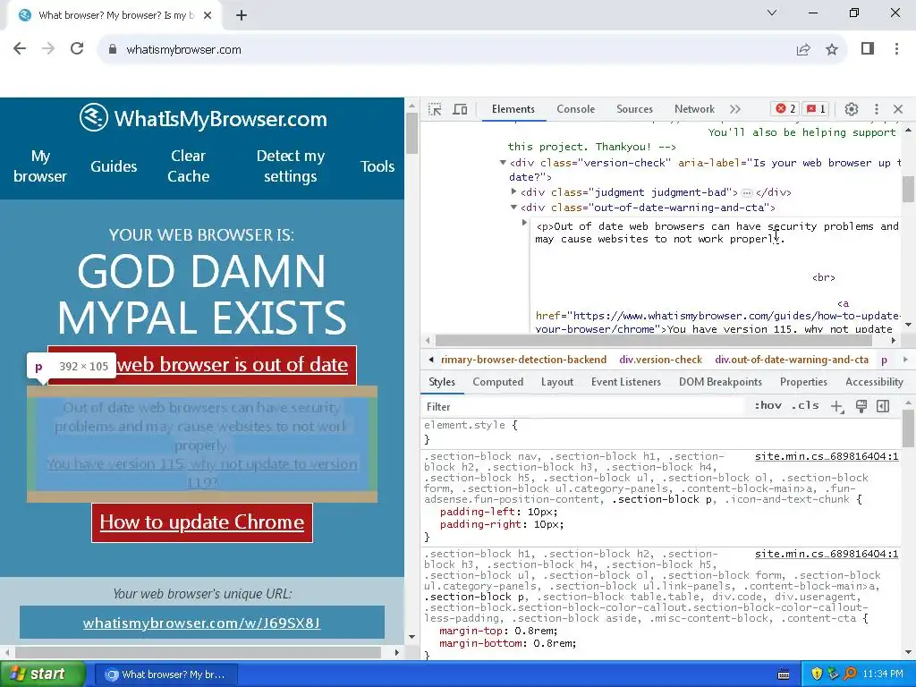The height and width of the screenshot is (687, 916).
Task: Toggle the .cls class editor
Action: coord(805,405)
